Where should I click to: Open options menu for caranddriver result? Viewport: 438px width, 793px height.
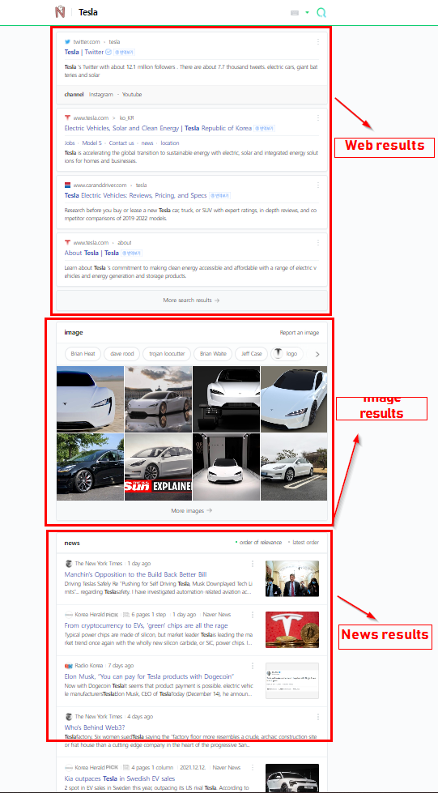(318, 185)
